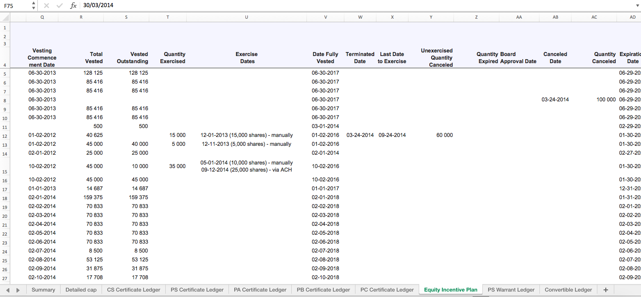Click the Canceled Date header cell

[x=555, y=58]
